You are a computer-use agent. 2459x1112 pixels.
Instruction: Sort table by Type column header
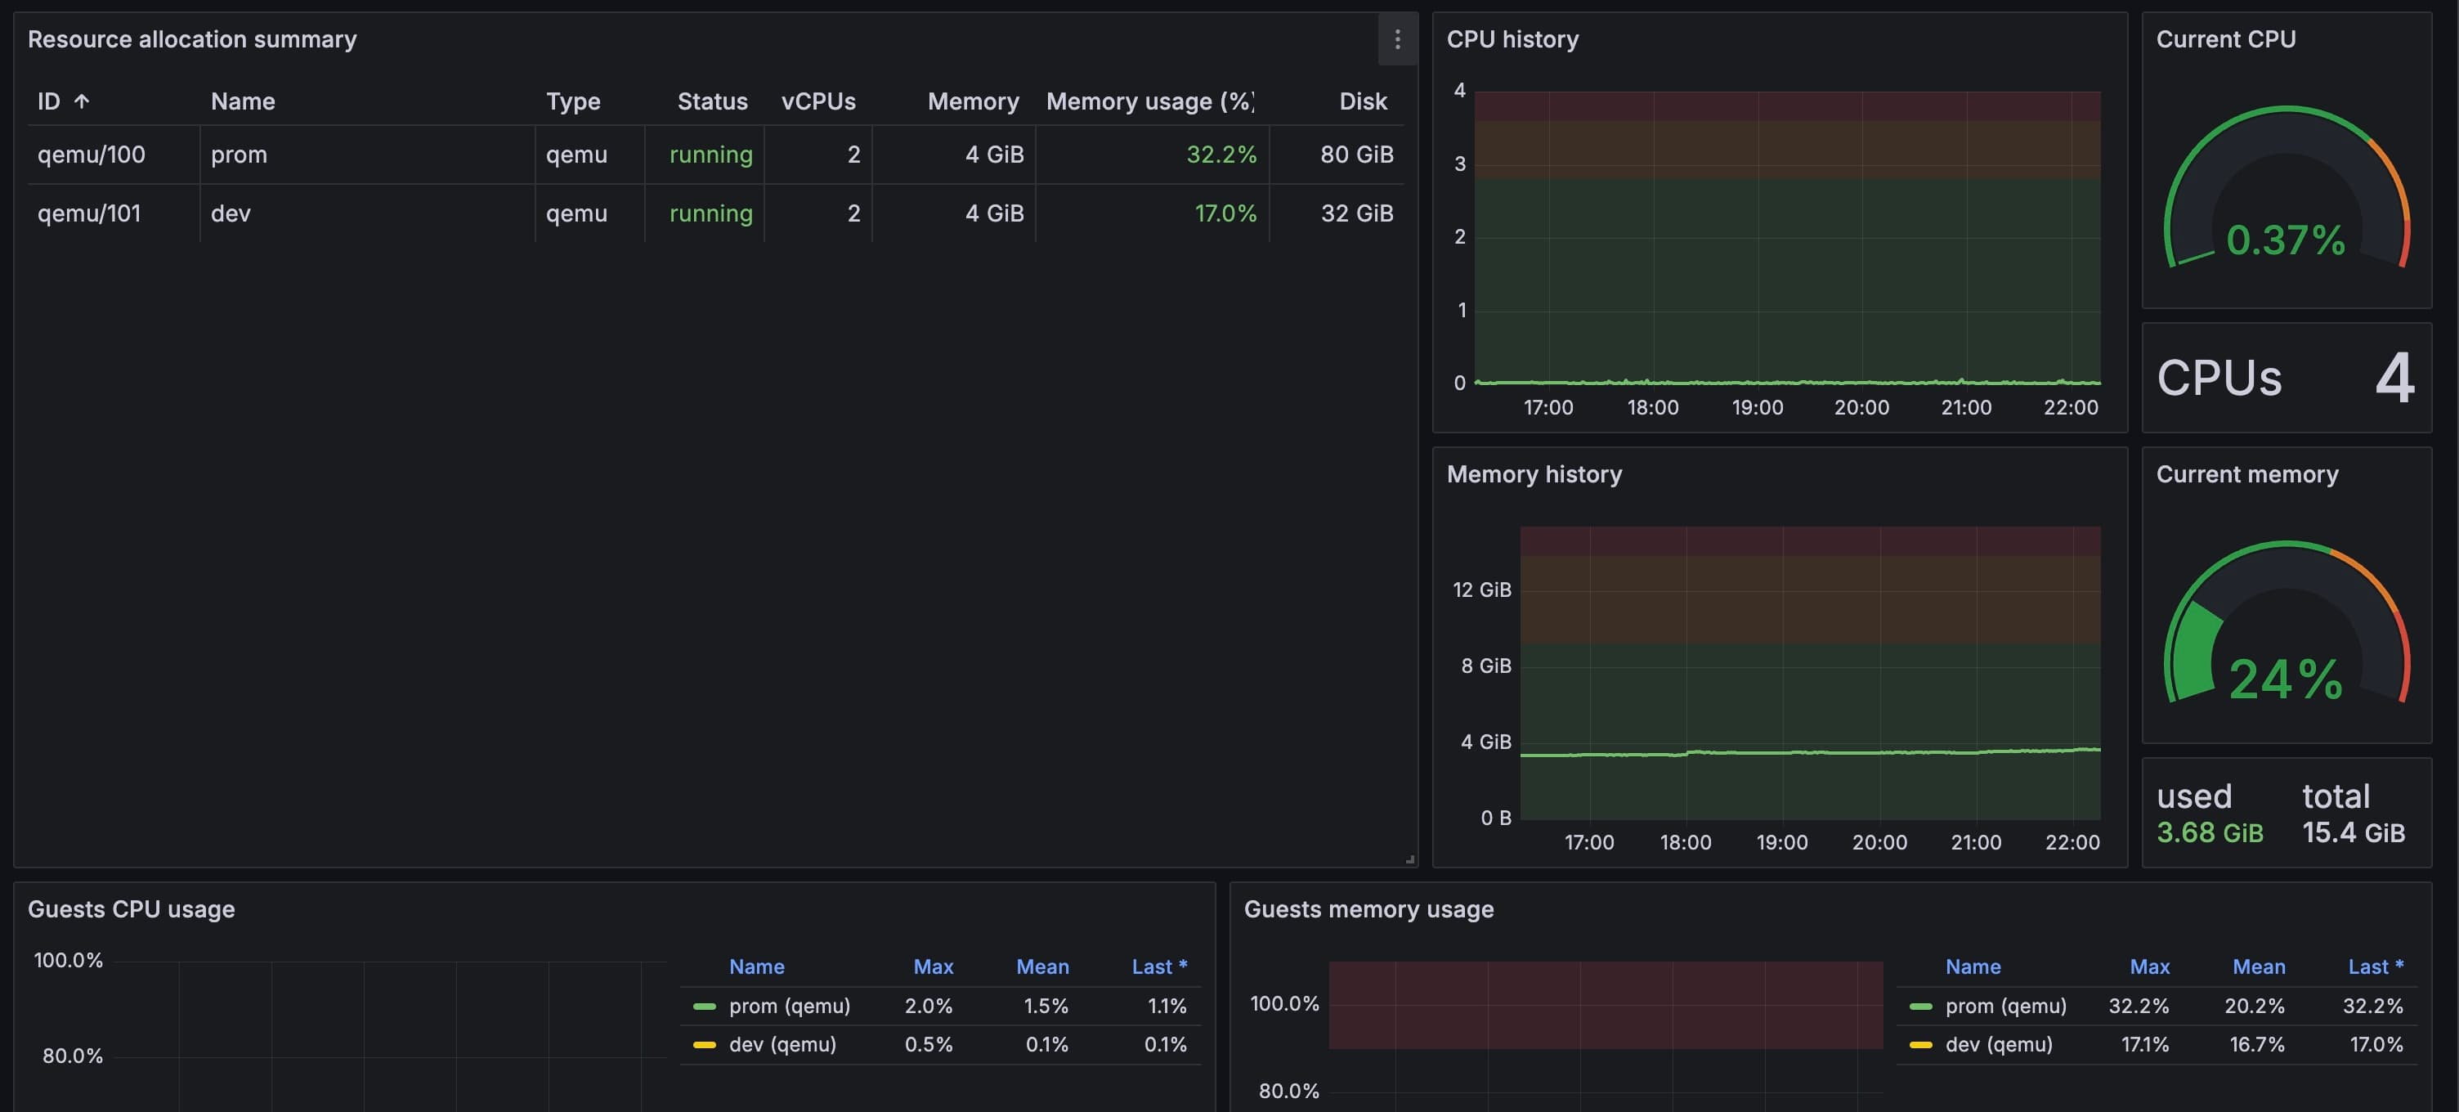pyautogui.click(x=573, y=101)
